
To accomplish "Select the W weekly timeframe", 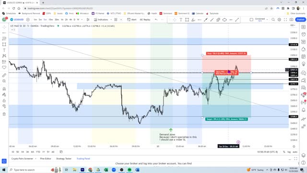I will pos(78,20).
